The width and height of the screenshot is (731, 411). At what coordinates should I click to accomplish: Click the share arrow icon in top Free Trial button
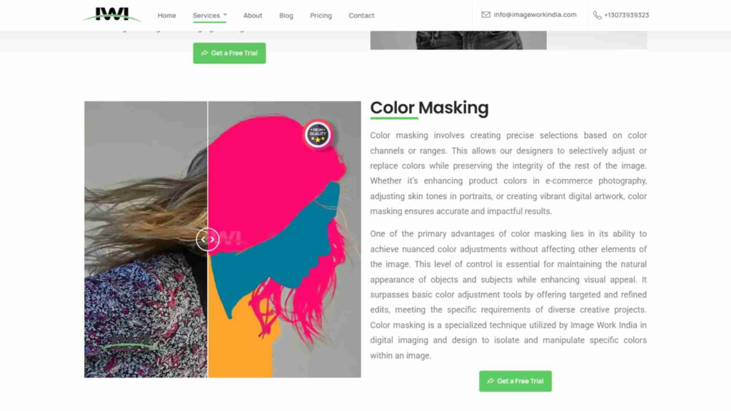click(204, 53)
